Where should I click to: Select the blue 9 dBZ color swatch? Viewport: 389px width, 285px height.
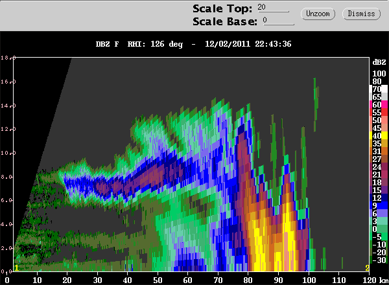pyautogui.click(x=379, y=205)
